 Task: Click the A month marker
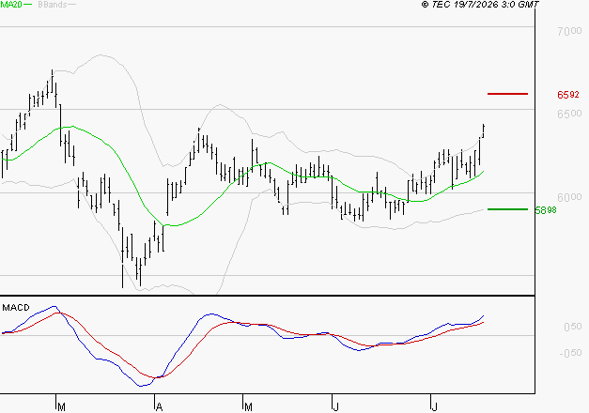point(159,406)
